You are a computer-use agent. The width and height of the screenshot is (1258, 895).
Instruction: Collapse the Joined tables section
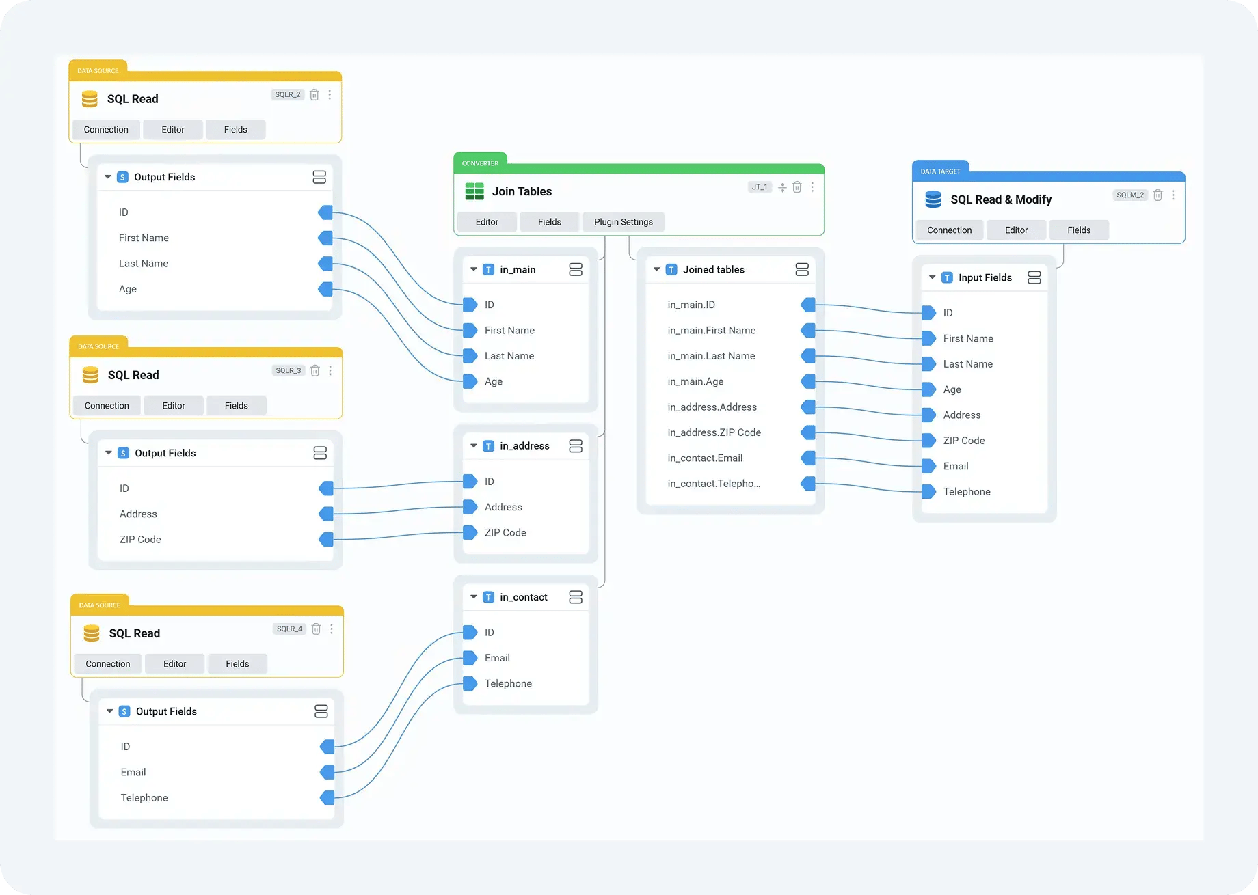point(656,270)
